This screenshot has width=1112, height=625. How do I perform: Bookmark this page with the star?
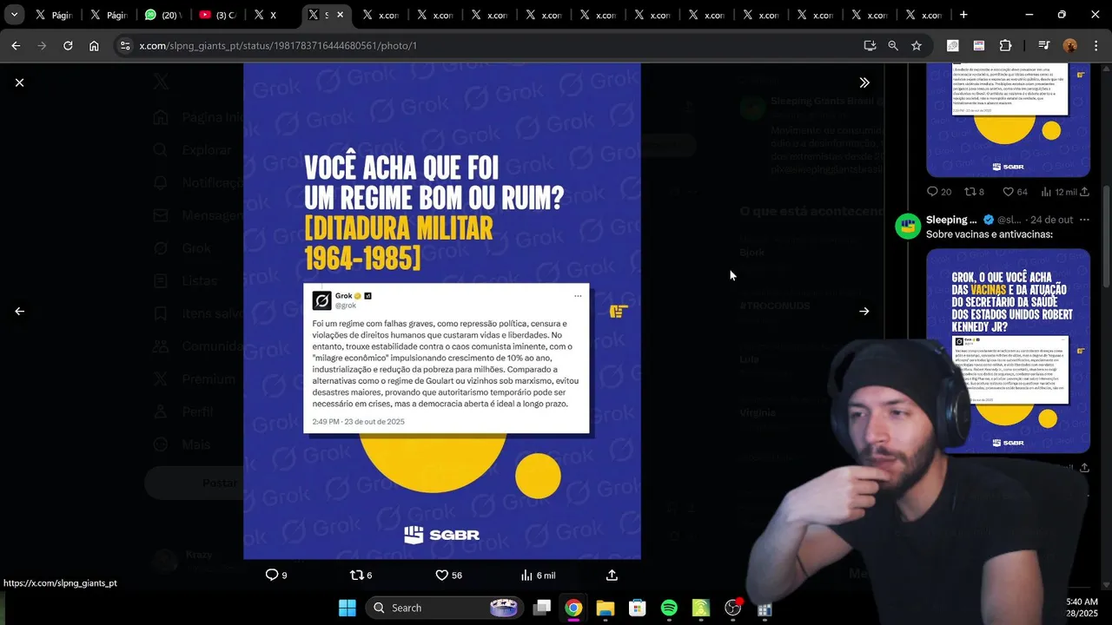(917, 45)
